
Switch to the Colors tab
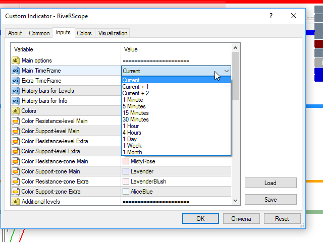pyautogui.click(x=84, y=33)
